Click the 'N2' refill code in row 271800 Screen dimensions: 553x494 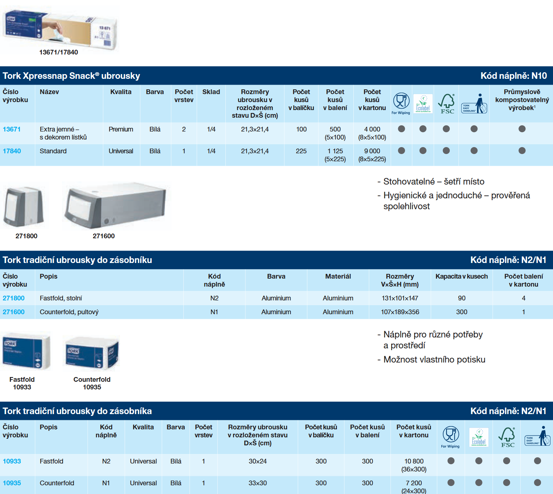[214, 298]
